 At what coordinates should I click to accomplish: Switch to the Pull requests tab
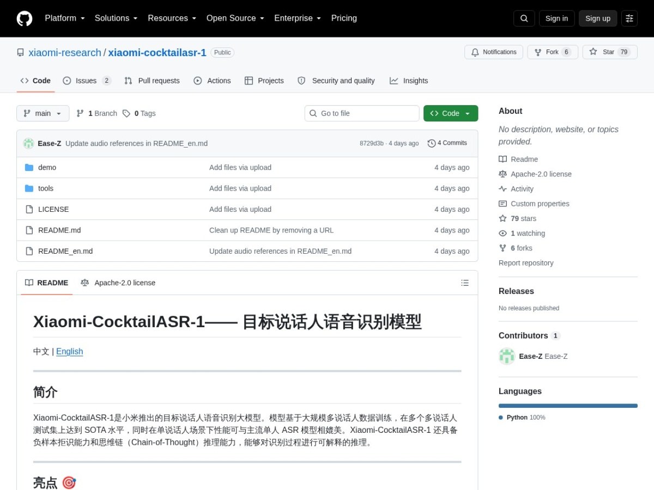point(152,81)
